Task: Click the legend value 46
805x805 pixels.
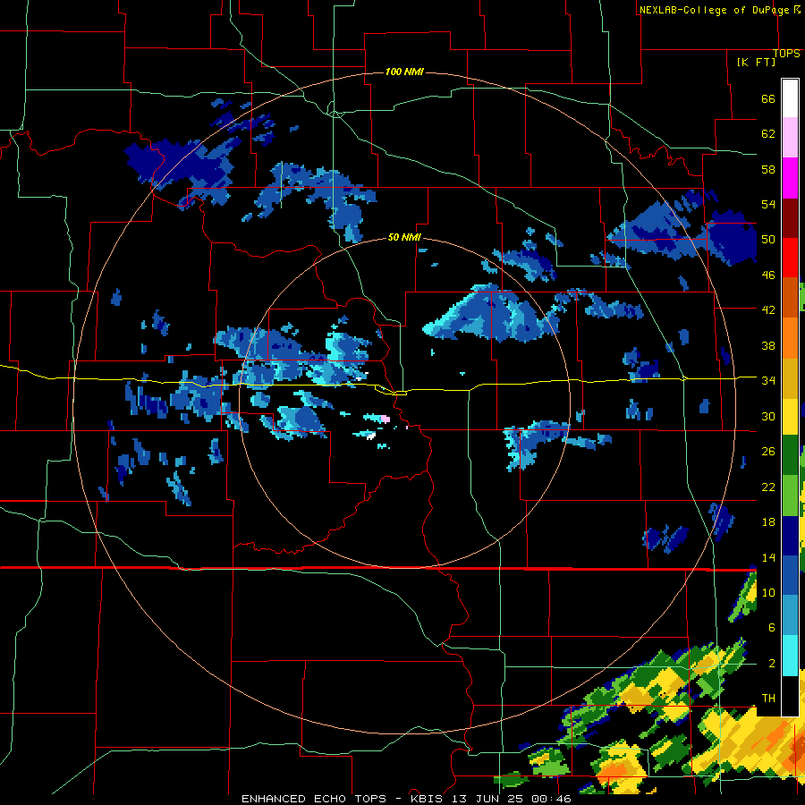Action: coord(768,275)
